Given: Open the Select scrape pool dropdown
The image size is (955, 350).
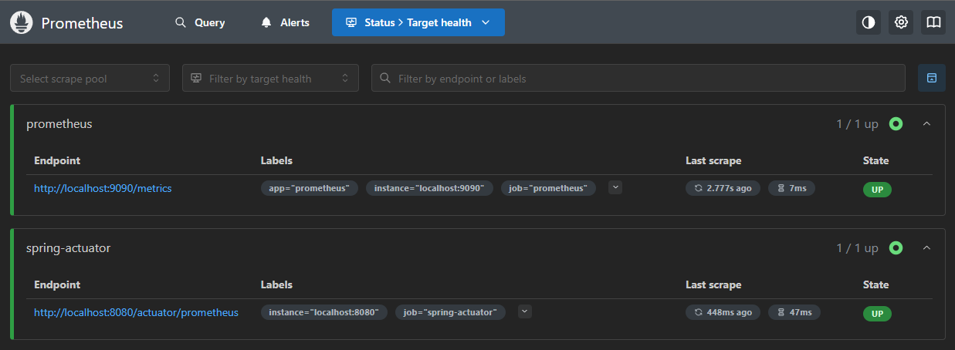Looking at the screenshot, I should pyautogui.click(x=90, y=78).
